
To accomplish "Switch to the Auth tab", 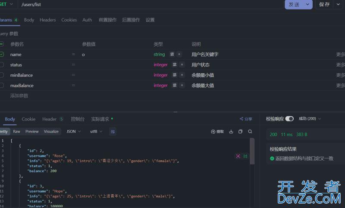I will point(87,20).
